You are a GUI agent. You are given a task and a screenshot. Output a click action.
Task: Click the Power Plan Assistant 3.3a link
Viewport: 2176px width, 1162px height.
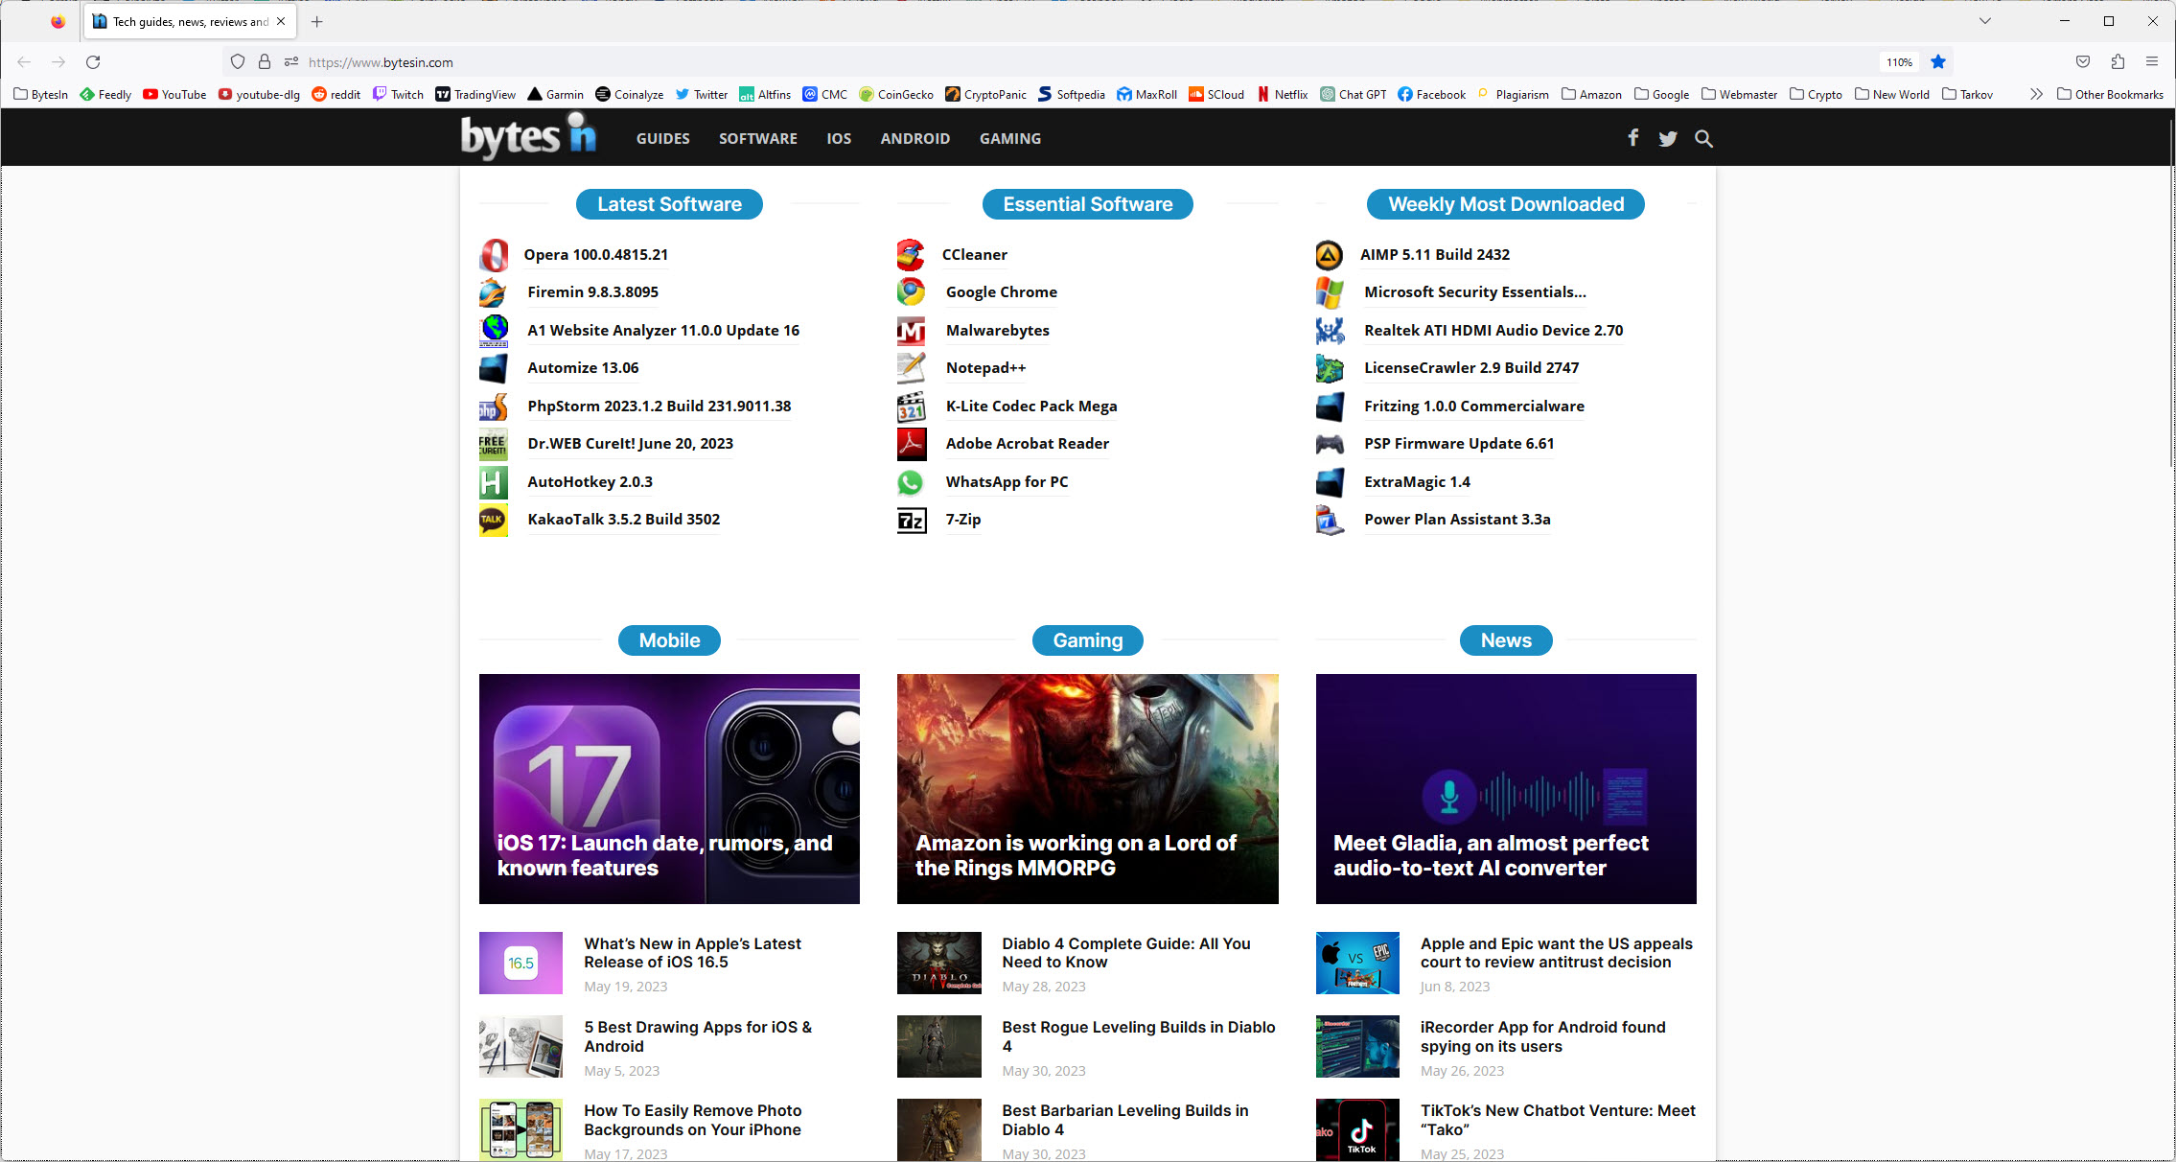pos(1457,520)
